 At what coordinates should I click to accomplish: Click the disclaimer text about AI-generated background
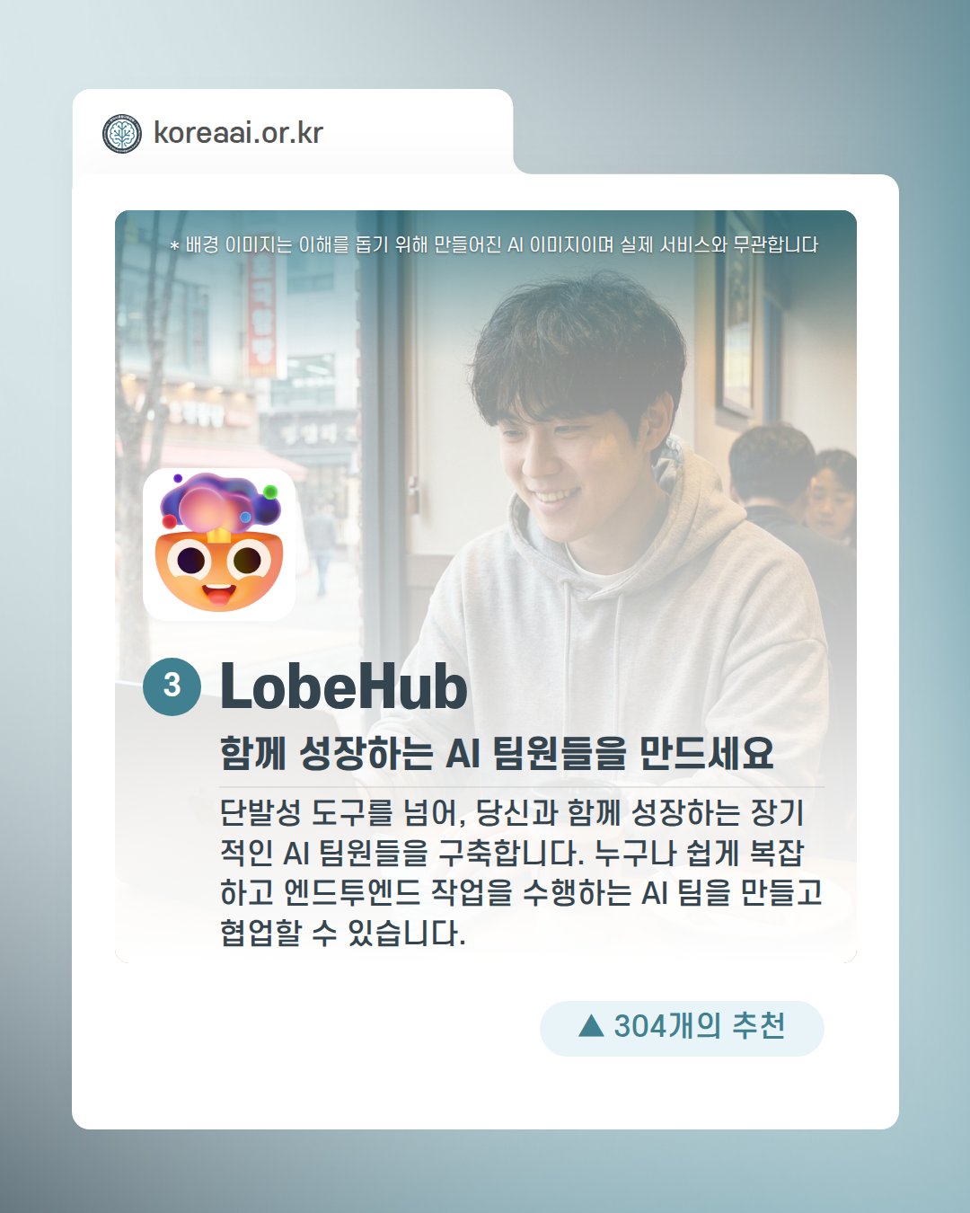click(494, 244)
